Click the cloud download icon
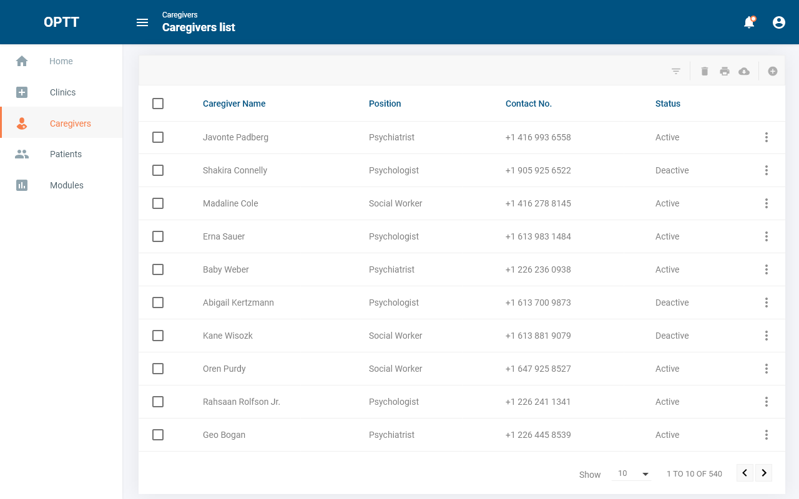This screenshot has width=799, height=499. [x=744, y=71]
